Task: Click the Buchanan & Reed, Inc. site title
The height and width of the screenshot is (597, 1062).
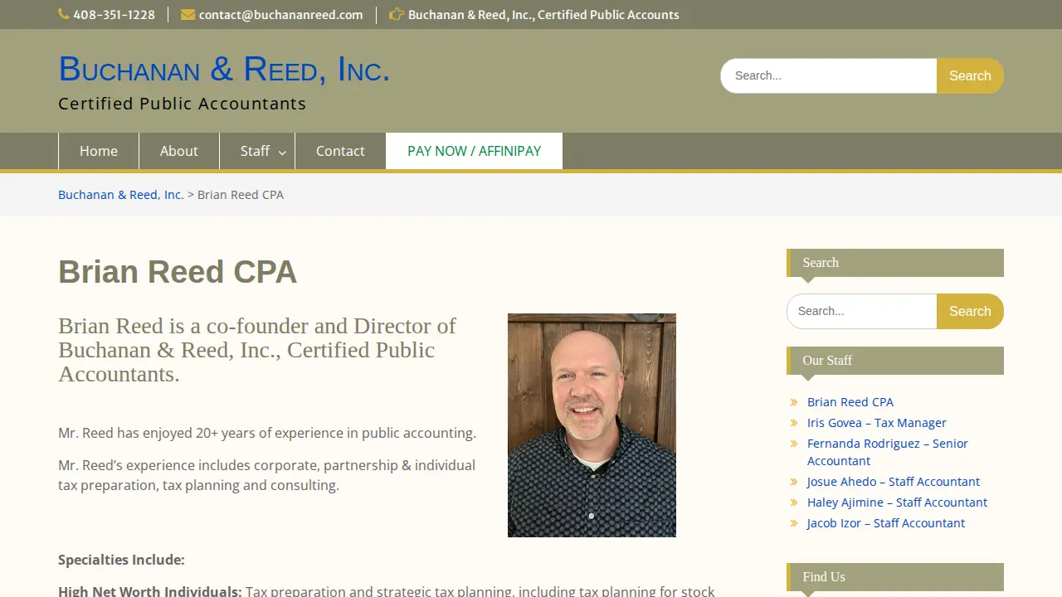Action: pos(224,70)
